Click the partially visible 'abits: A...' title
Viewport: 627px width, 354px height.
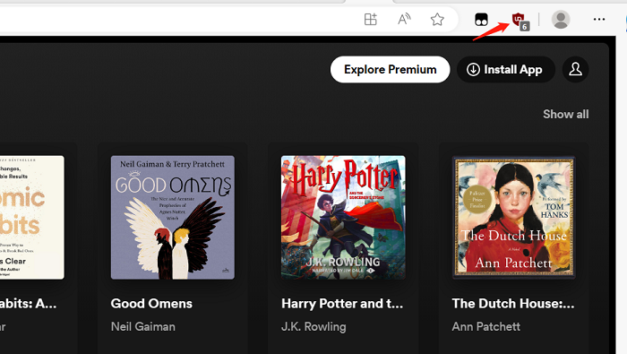[28, 304]
